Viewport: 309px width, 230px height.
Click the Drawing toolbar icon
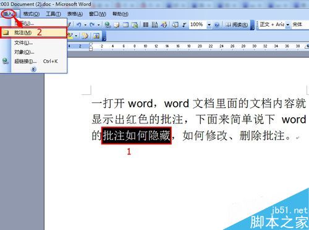[x=154, y=25]
